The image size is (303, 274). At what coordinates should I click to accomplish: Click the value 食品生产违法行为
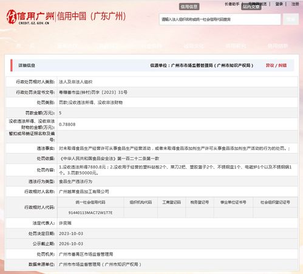pos(75,182)
